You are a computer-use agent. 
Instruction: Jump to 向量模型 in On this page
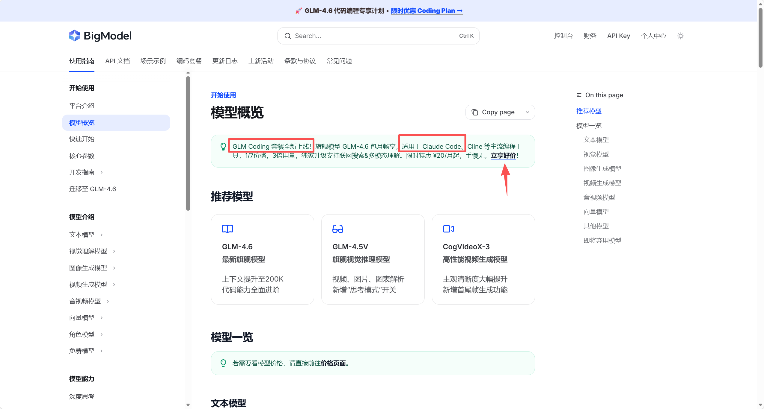(596, 212)
